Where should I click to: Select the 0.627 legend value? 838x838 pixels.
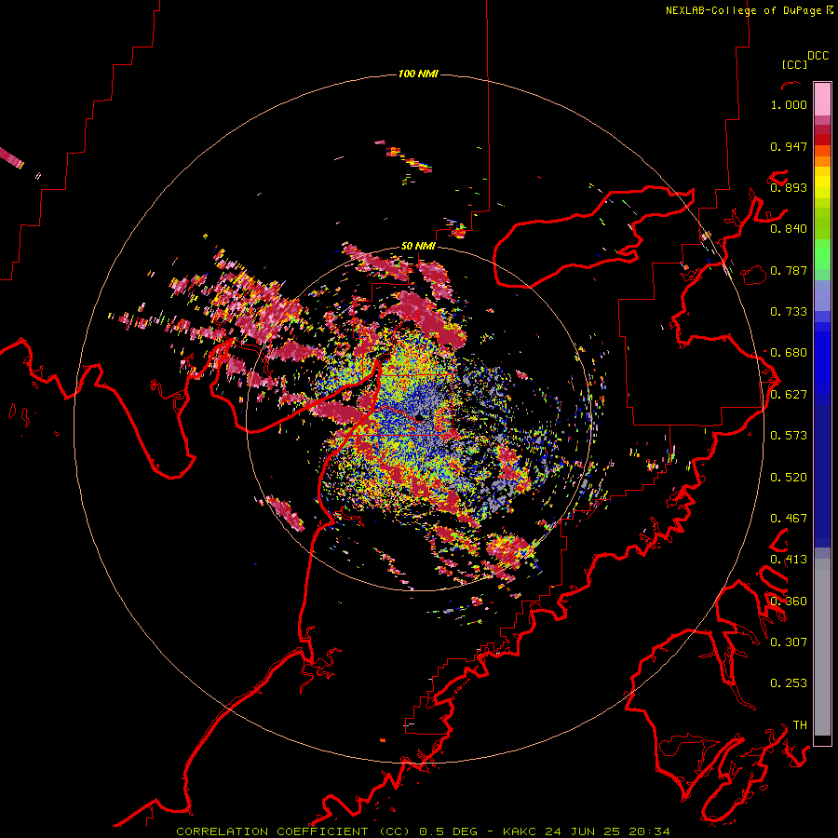[789, 395]
